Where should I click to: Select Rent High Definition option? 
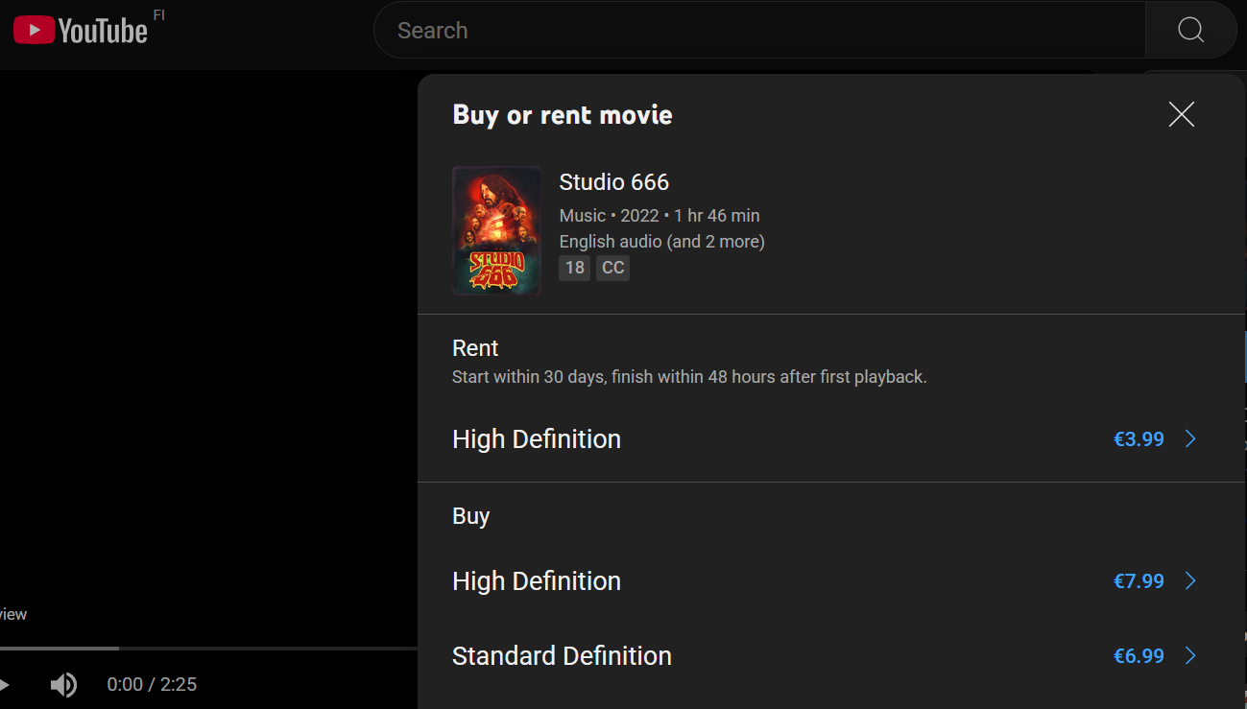pyautogui.click(x=831, y=439)
